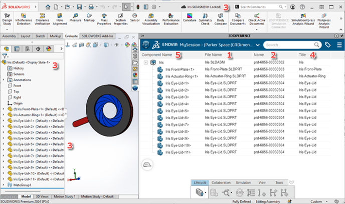Open the Interference Detection tool

click(x=24, y=19)
